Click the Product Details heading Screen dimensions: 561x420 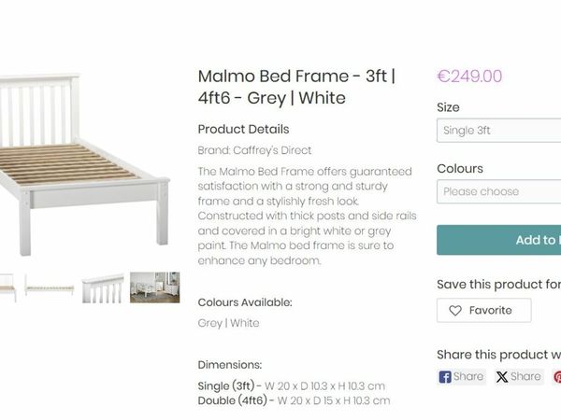coord(243,130)
